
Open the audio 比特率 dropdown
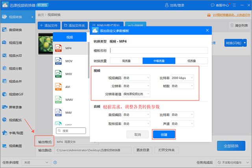click(x=182, y=115)
